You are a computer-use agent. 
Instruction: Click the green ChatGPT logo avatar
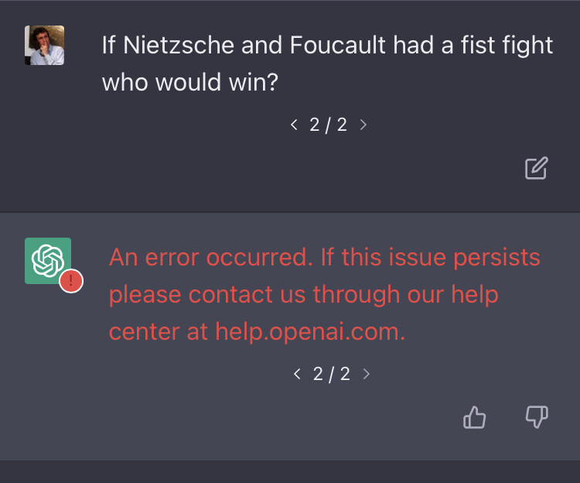pyautogui.click(x=48, y=261)
